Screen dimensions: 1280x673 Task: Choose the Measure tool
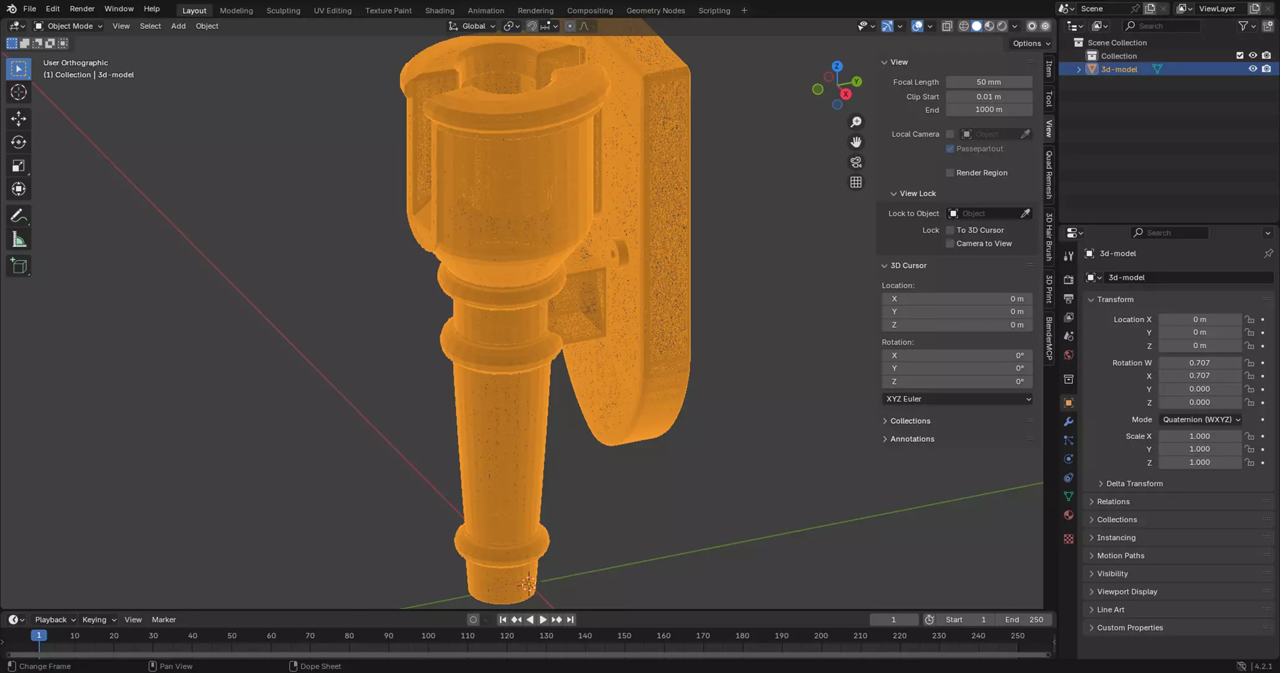(x=19, y=240)
